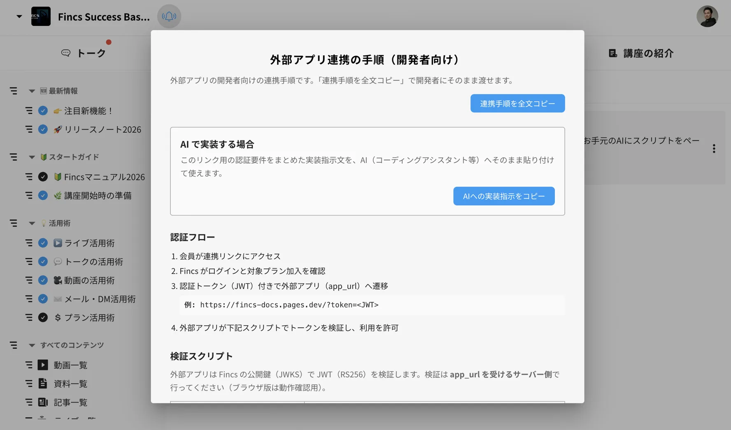Click the Fincs Success Bas... workspace title

[x=104, y=17]
